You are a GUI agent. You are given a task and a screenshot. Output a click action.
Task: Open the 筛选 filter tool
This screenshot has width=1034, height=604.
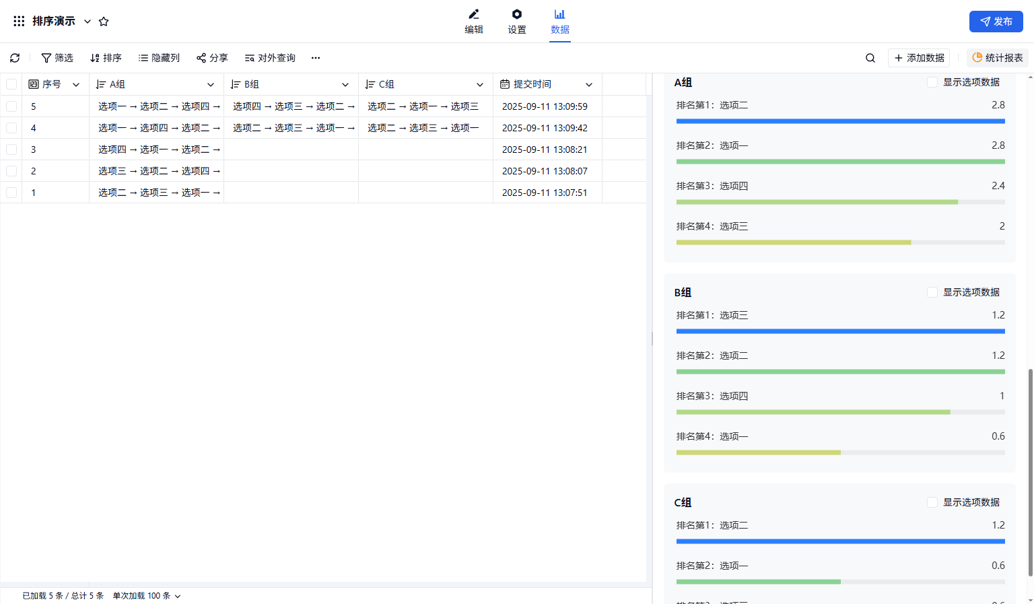coord(57,58)
